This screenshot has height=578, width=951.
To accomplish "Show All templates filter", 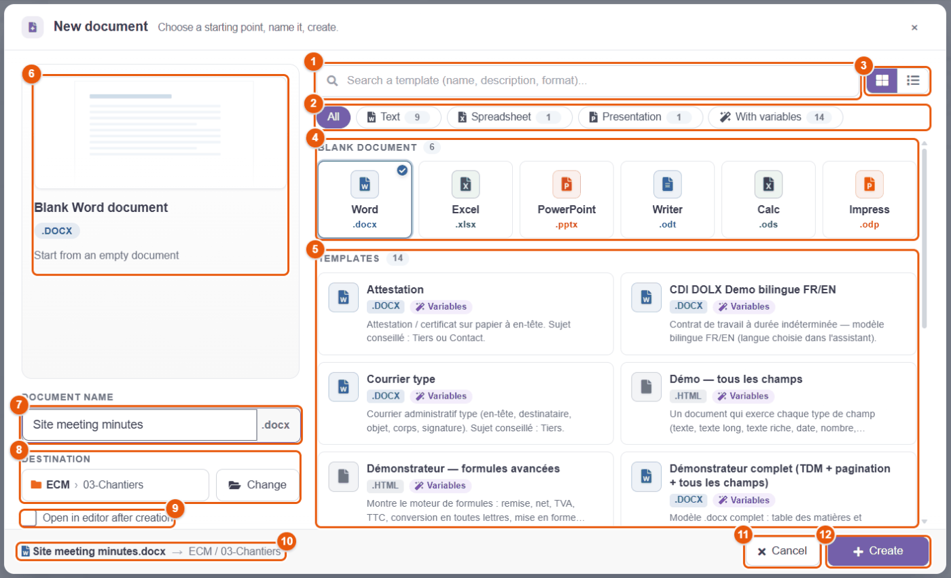I will (x=334, y=117).
